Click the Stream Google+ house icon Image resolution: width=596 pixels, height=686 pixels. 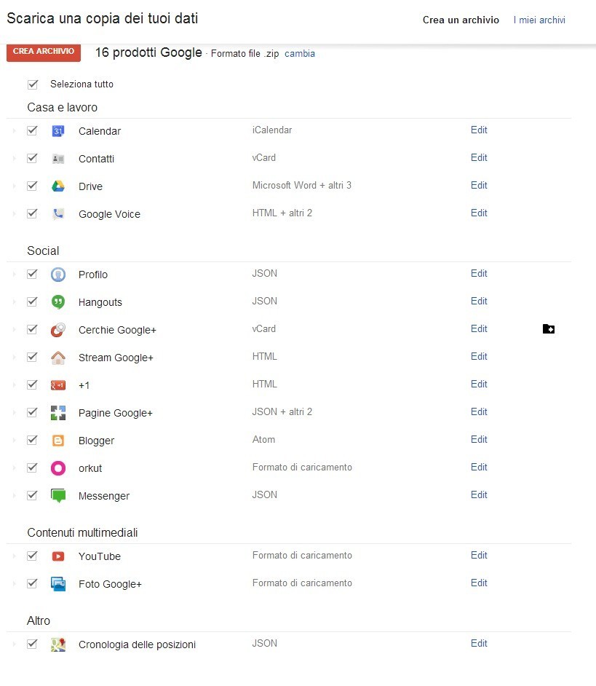[x=58, y=358]
